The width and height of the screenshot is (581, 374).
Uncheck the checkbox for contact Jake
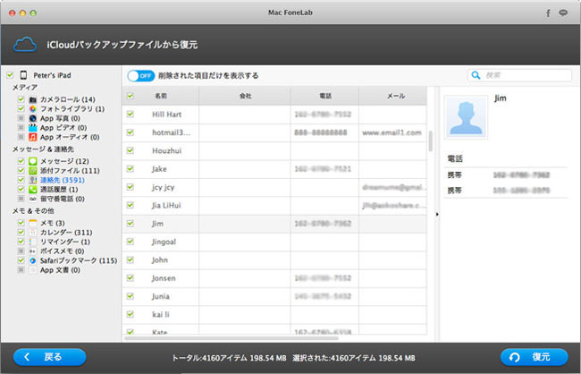[131, 168]
